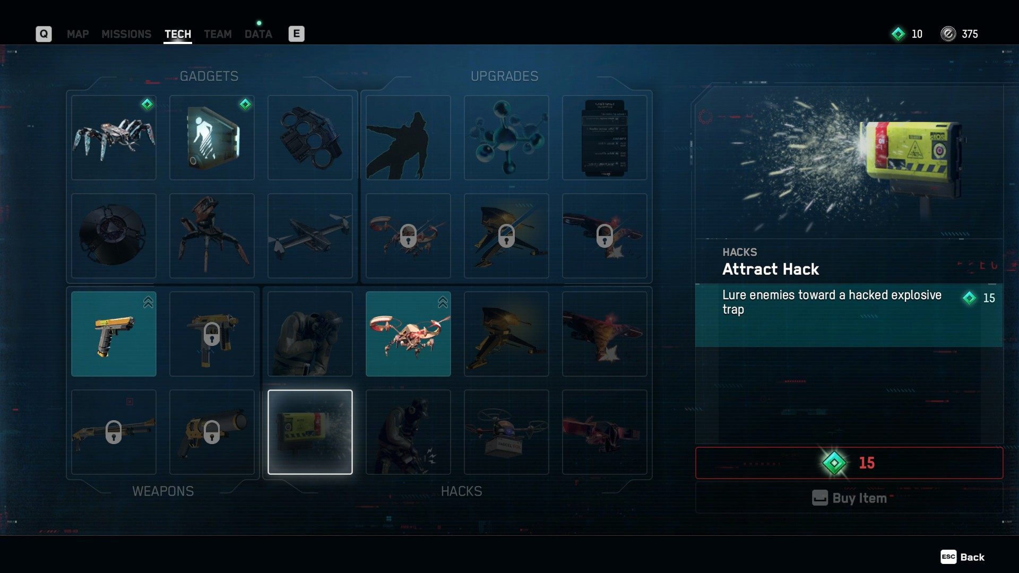
Task: View currency balance gem counter
Action: click(x=909, y=33)
